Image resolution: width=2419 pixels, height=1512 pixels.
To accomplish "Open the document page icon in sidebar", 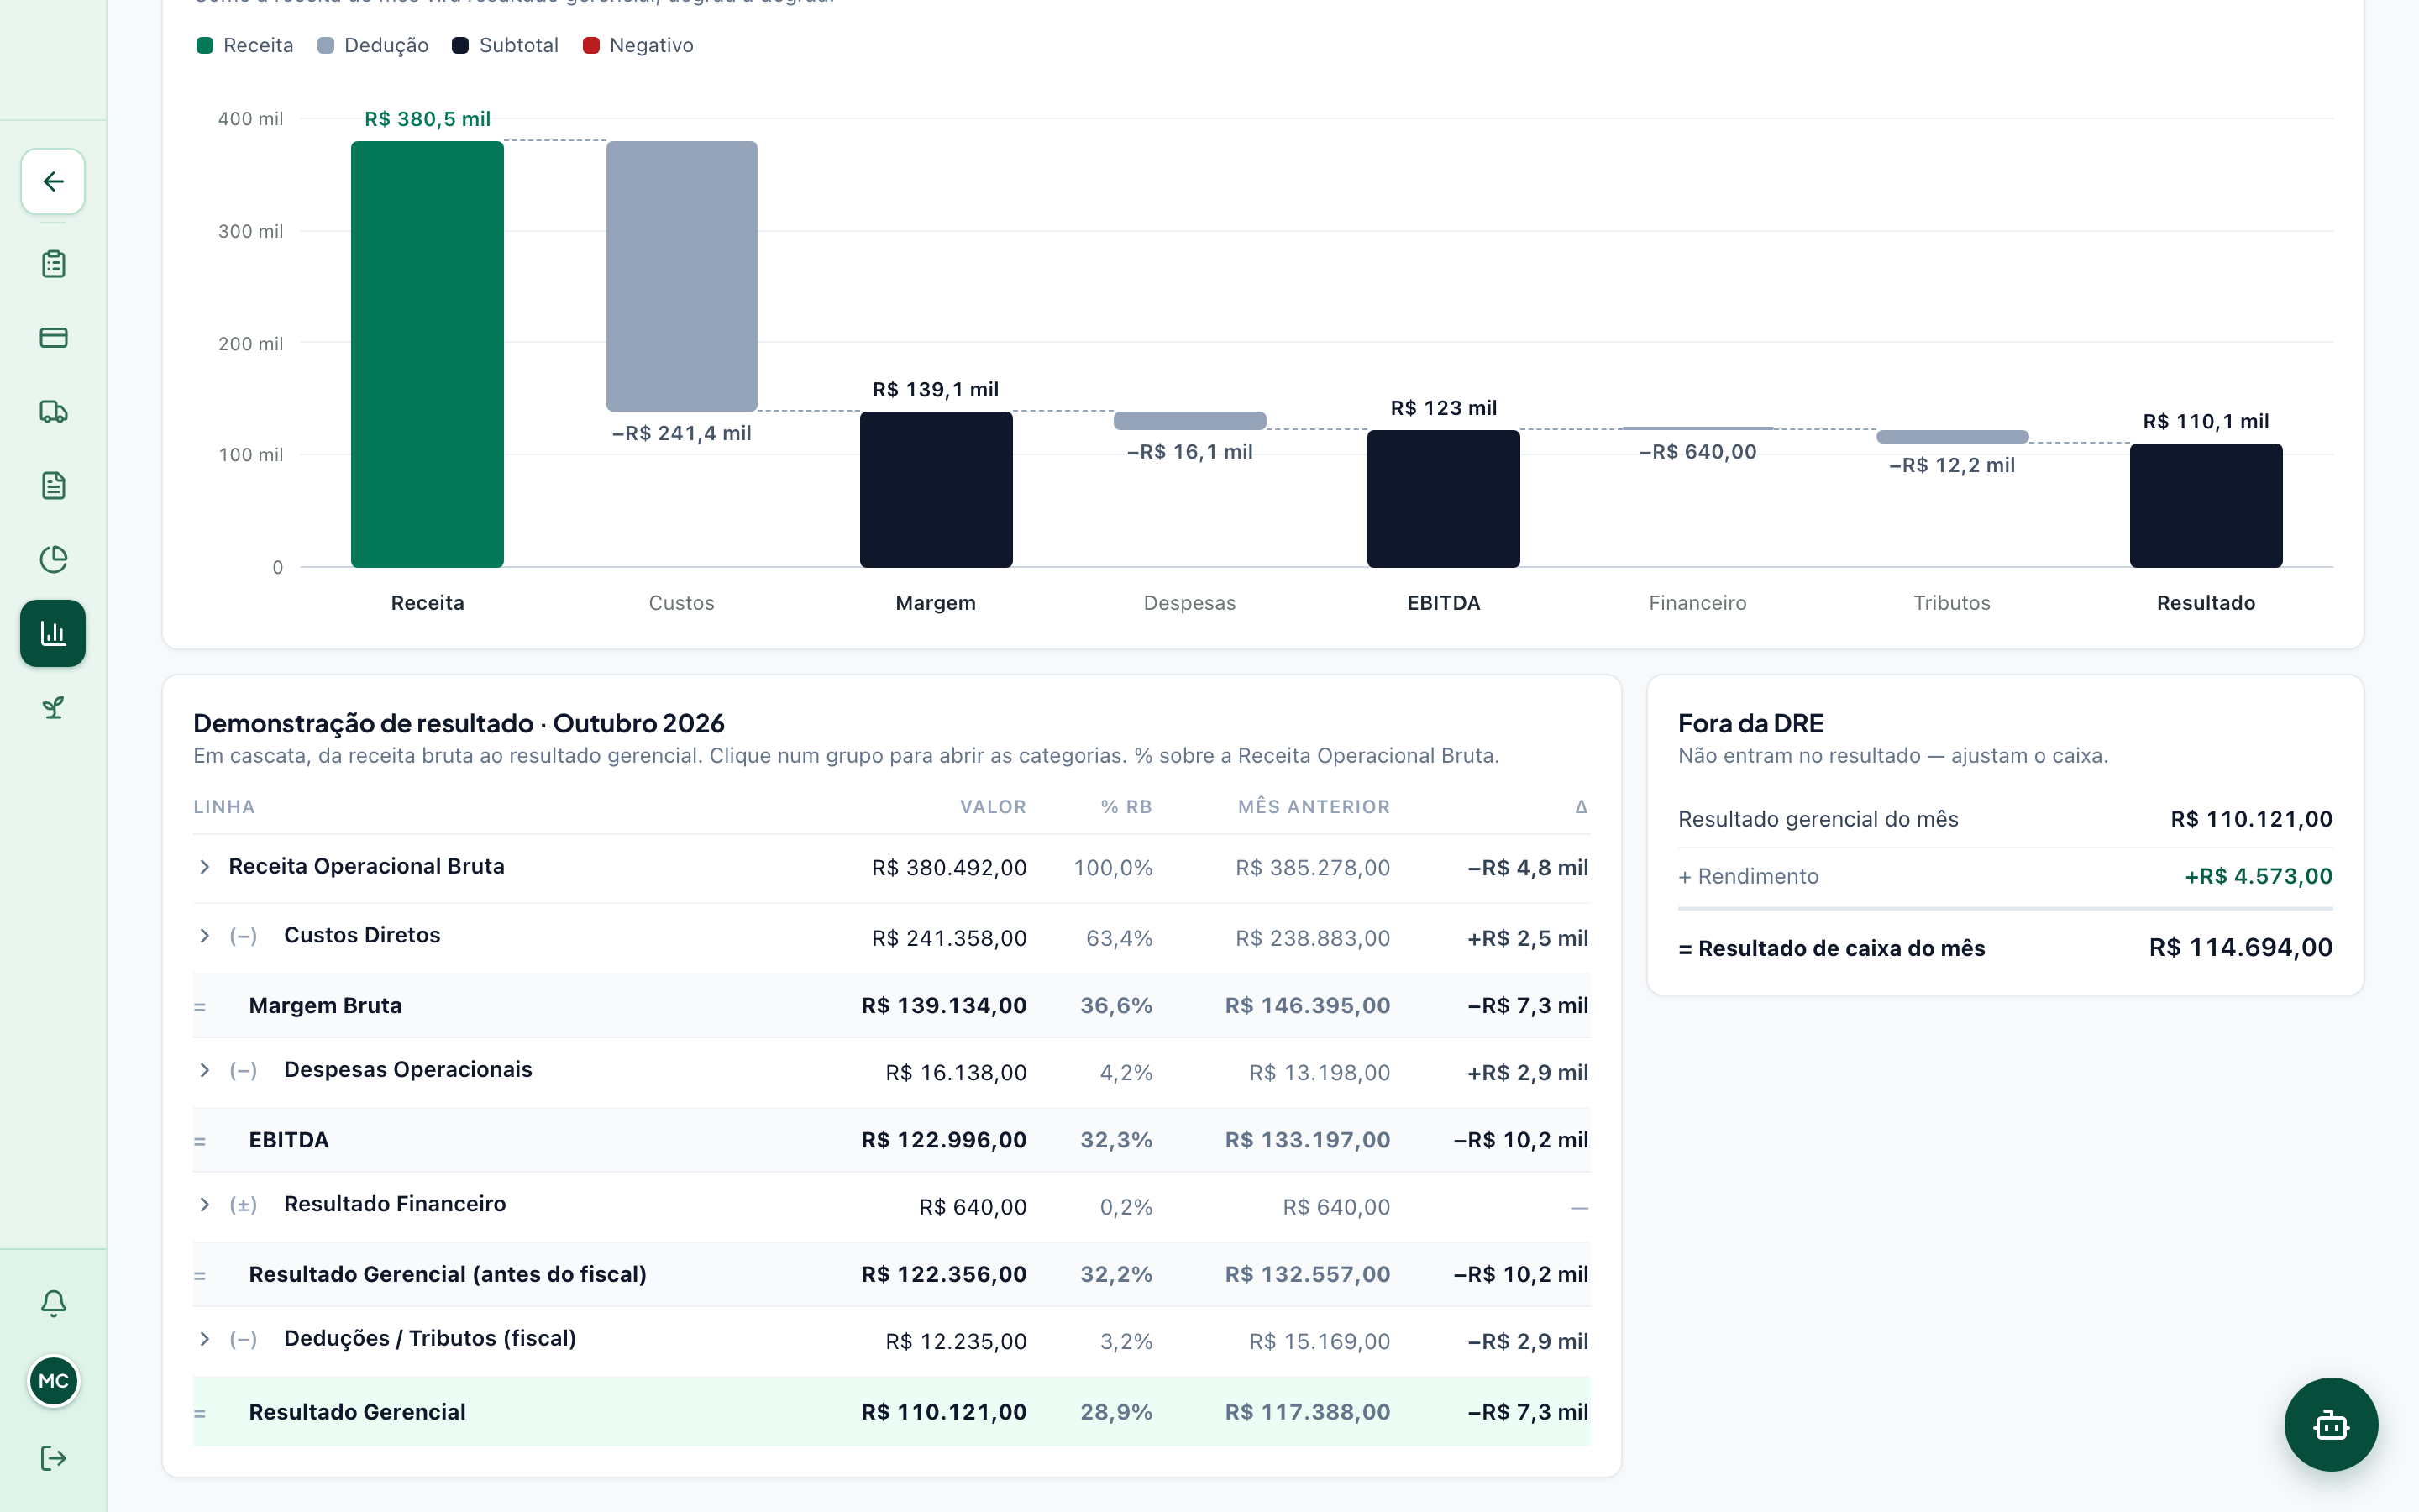I will (x=53, y=486).
